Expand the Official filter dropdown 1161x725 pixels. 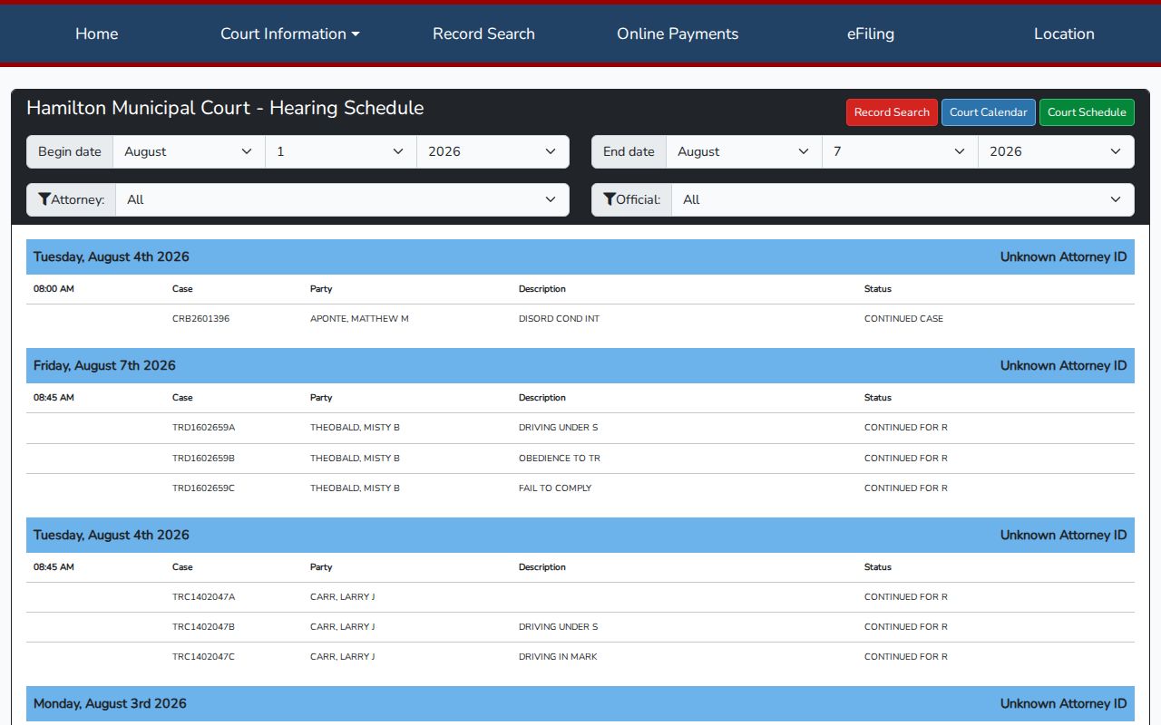click(x=902, y=199)
